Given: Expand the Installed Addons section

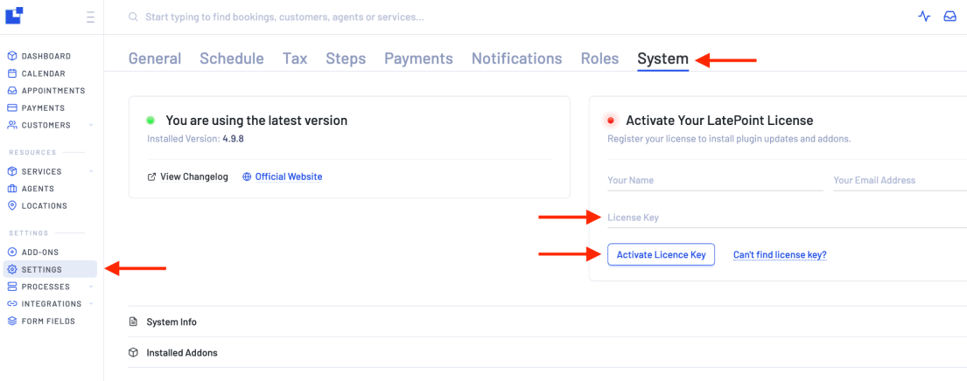Looking at the screenshot, I should coord(548,353).
